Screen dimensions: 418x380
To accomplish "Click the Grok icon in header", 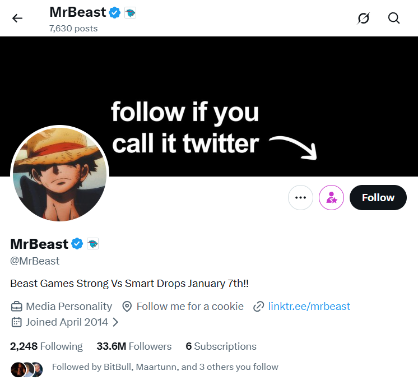I will (x=364, y=18).
